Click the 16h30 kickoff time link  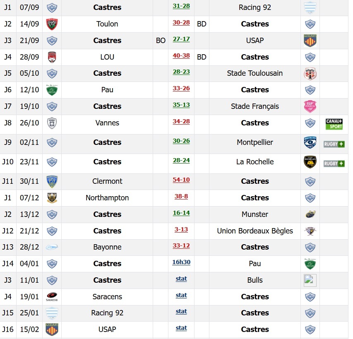coord(181,262)
